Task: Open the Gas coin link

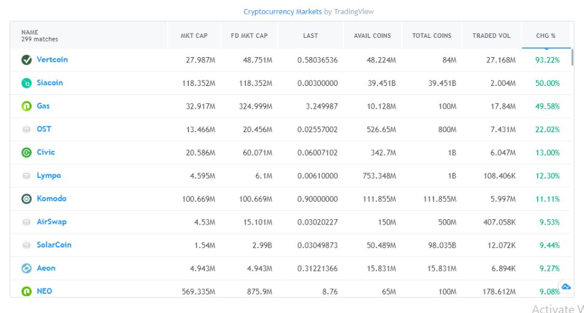Action: [x=43, y=106]
